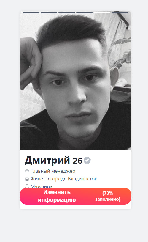Click the briefcase icon beside Главный менеджер
The image size is (148, 242).
coord(27,171)
